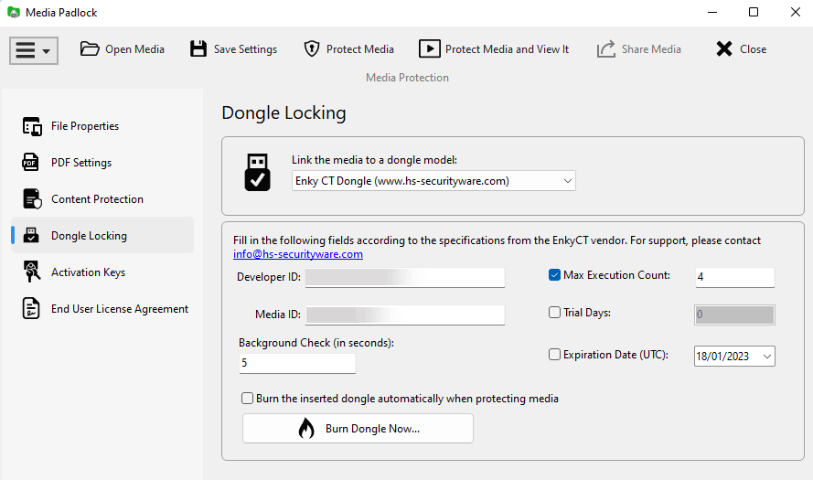
Task: Click the Protect Media shield icon
Action: point(311,48)
